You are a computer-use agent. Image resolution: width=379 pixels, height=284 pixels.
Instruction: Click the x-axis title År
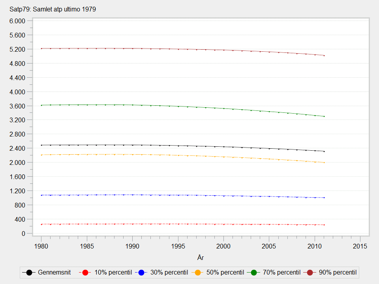pyautogui.click(x=201, y=258)
